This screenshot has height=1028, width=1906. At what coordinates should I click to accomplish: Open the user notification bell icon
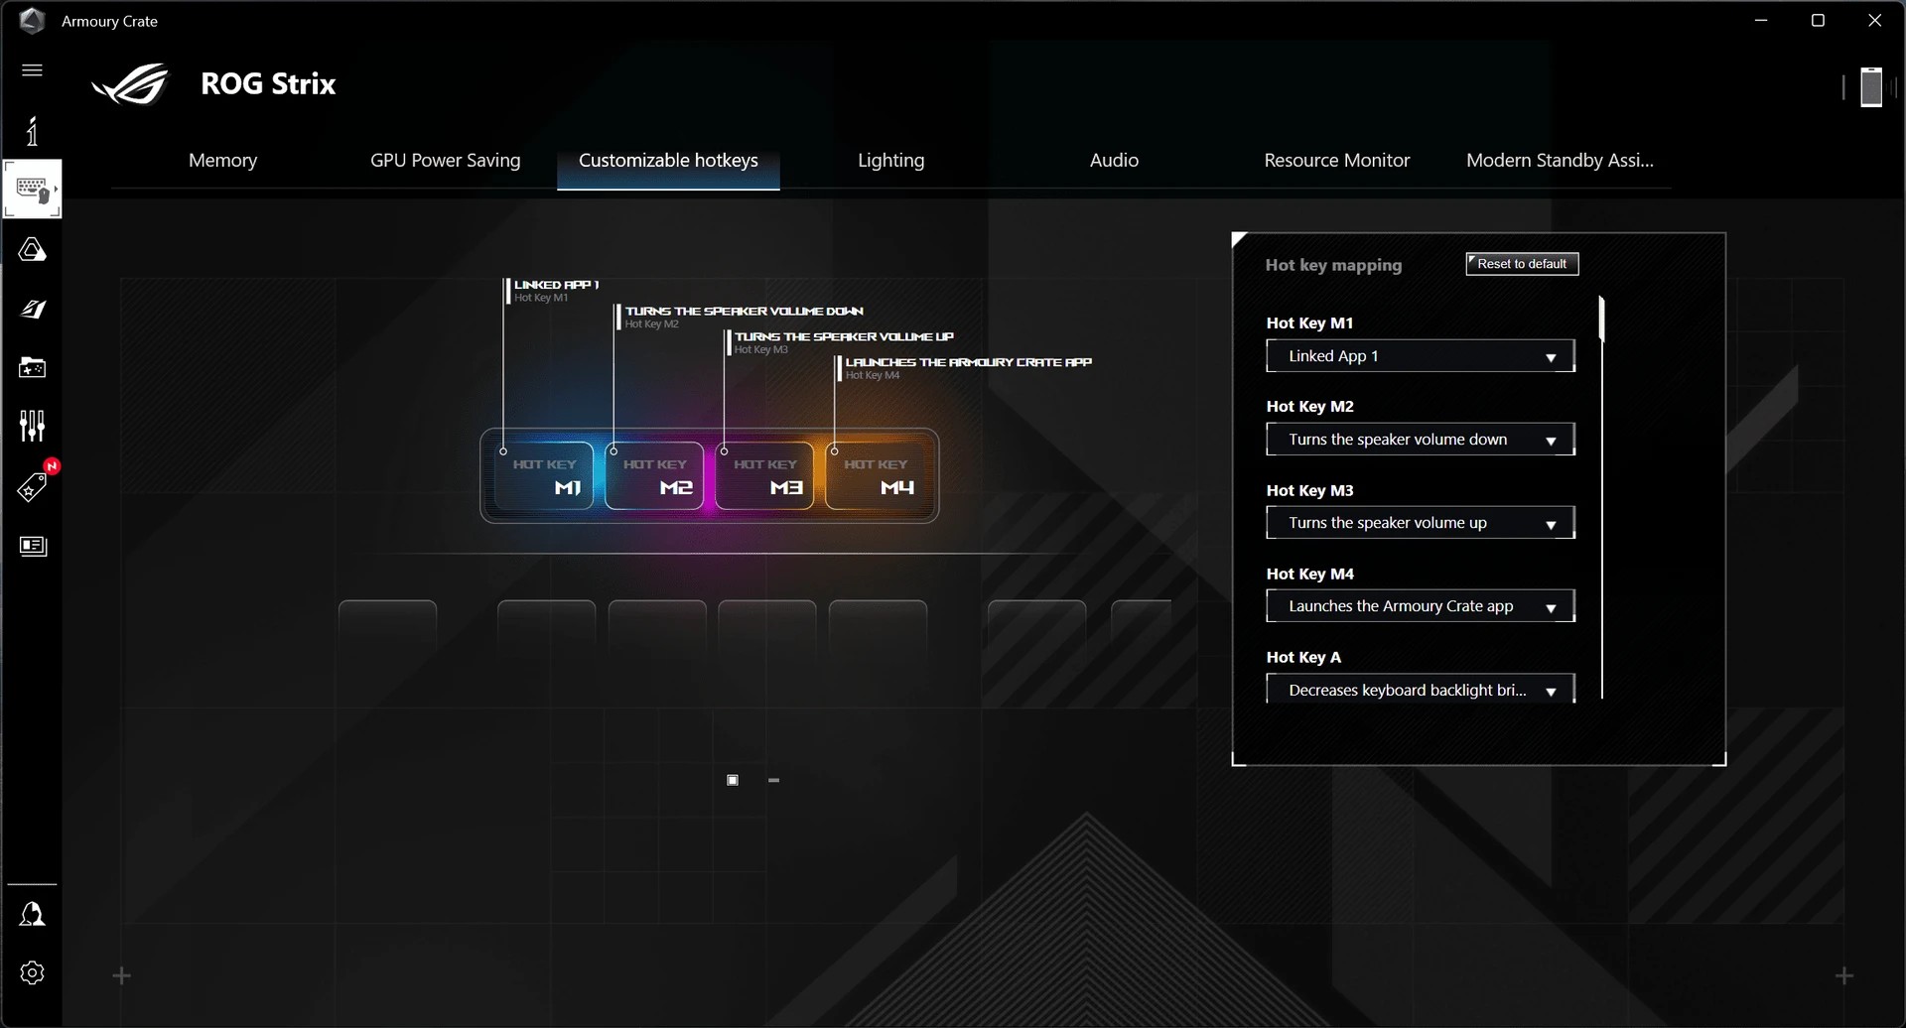coord(32,914)
